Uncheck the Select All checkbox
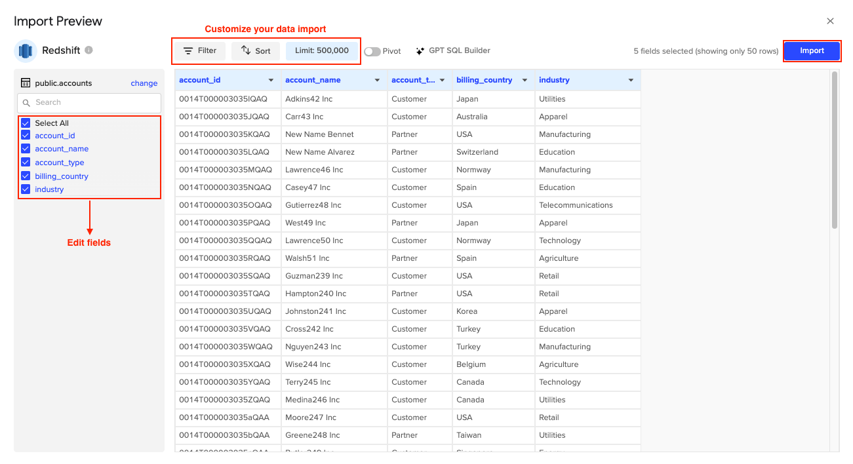Viewport: 853px width, 464px height. point(26,123)
